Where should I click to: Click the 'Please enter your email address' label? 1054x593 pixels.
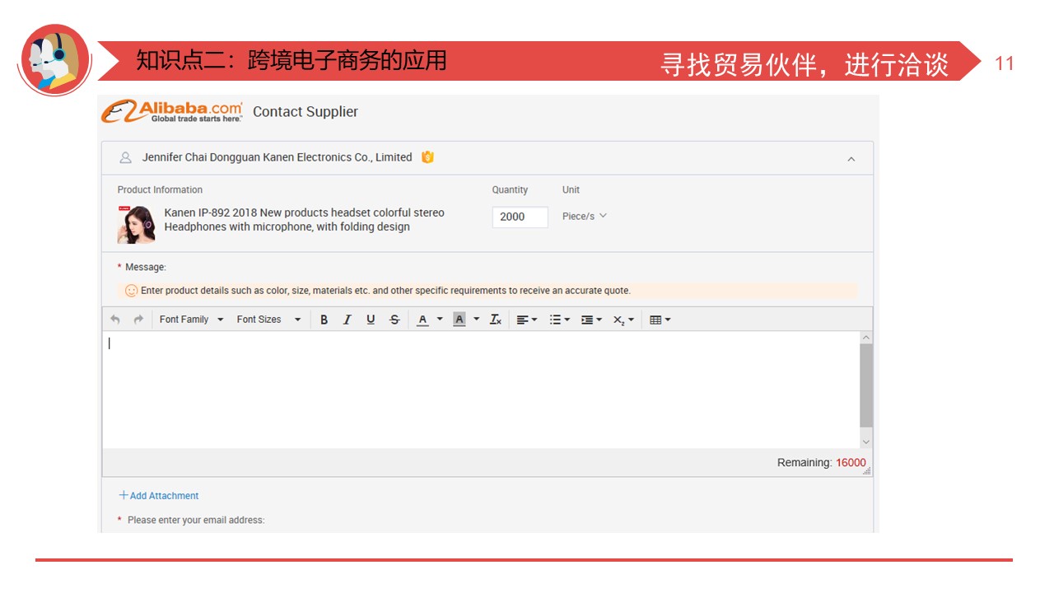[x=196, y=521]
